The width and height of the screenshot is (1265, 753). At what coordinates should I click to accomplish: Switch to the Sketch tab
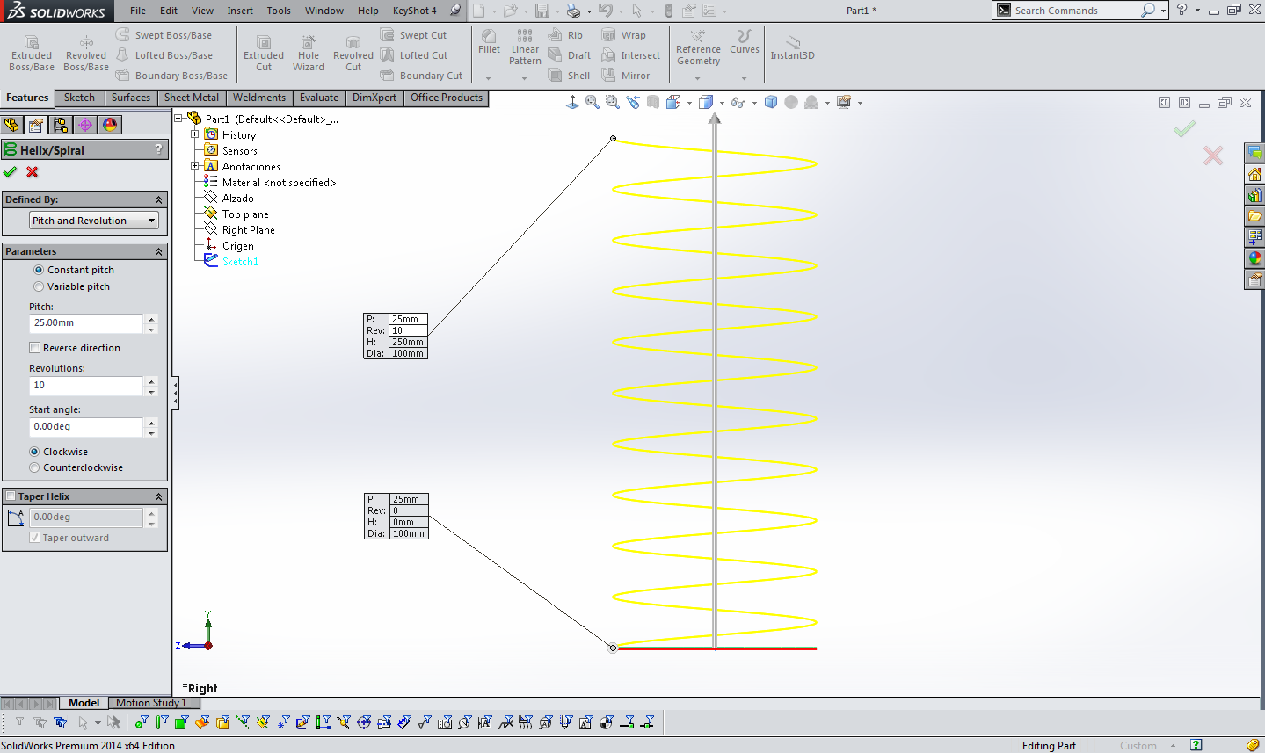79,98
